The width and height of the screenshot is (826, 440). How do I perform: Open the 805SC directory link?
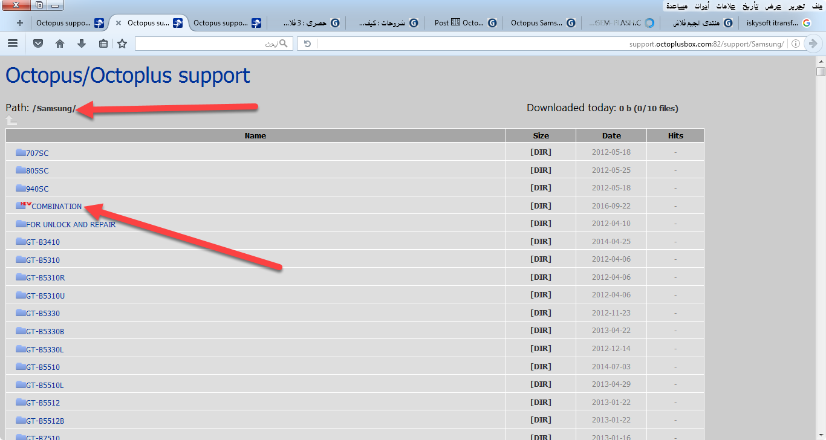[x=37, y=171]
